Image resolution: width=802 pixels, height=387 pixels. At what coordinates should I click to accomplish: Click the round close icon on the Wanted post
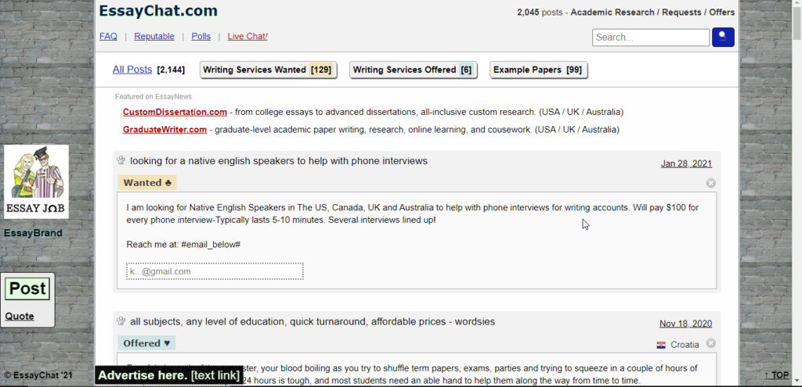[711, 183]
